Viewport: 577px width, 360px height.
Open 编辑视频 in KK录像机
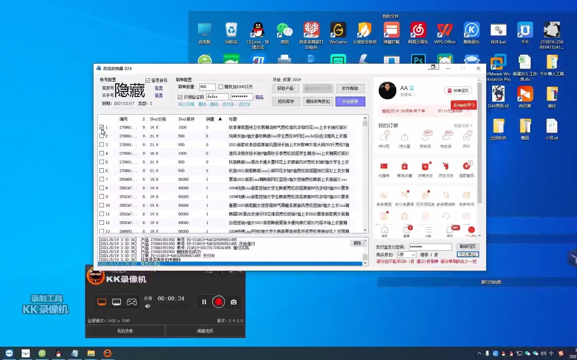[x=205, y=331]
